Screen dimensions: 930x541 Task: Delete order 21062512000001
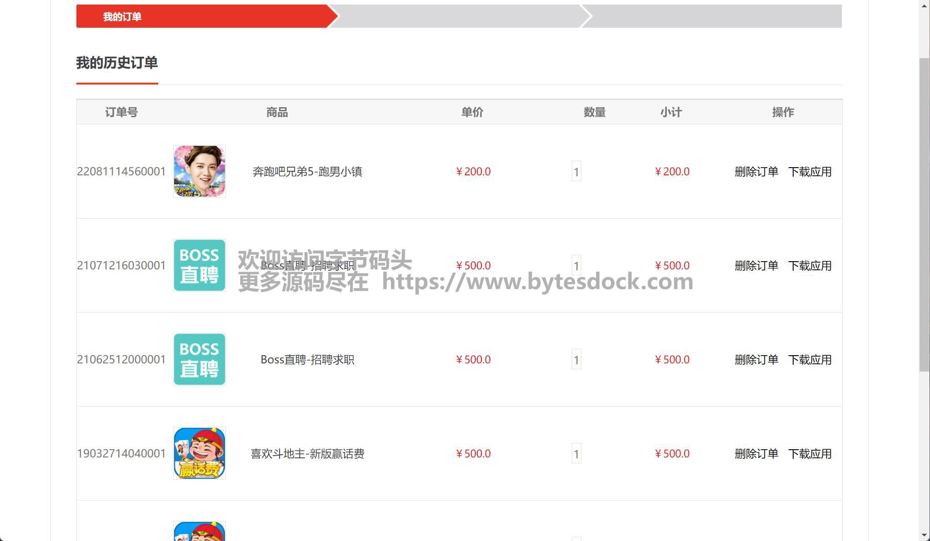click(x=756, y=360)
